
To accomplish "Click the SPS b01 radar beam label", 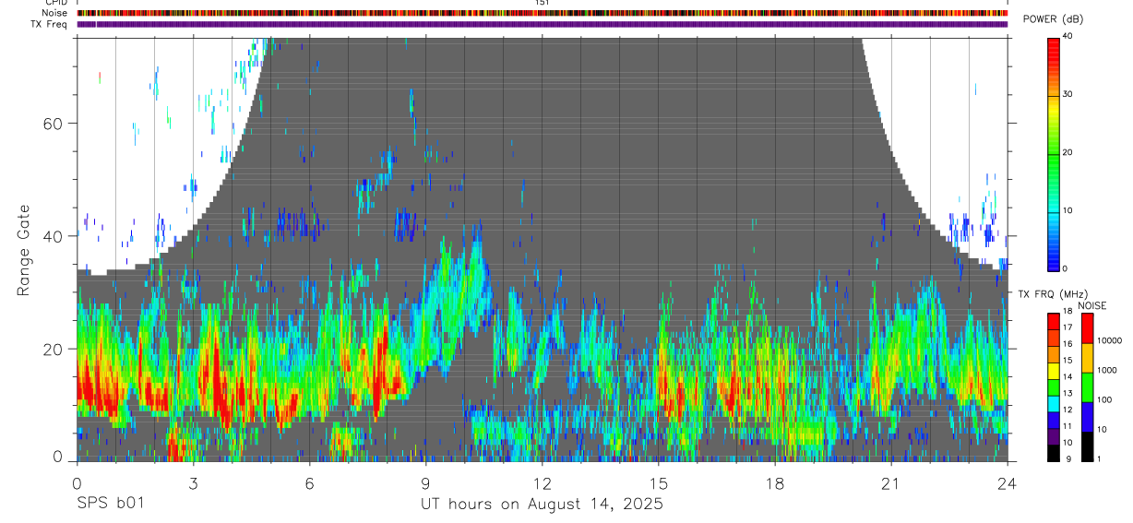I will click(110, 505).
